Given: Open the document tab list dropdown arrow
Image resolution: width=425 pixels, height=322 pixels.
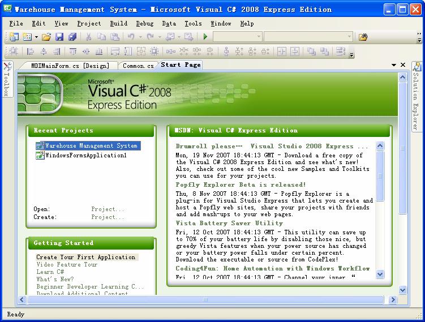Looking at the screenshot, I should coord(394,65).
